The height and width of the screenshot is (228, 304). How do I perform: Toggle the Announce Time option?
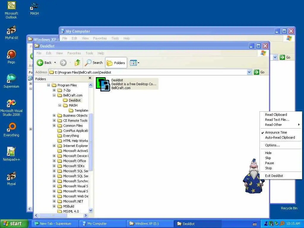[x=281, y=132]
